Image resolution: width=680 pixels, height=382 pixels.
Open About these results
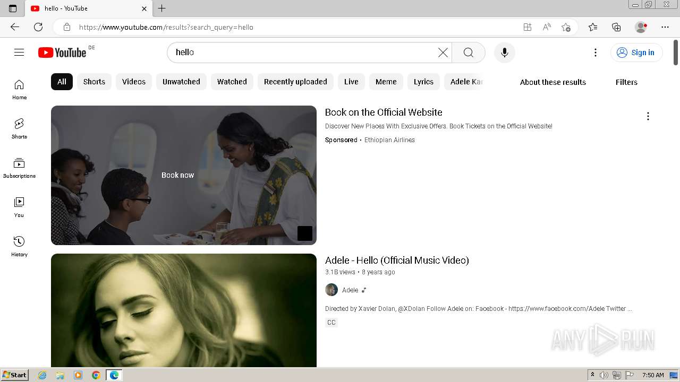point(553,82)
